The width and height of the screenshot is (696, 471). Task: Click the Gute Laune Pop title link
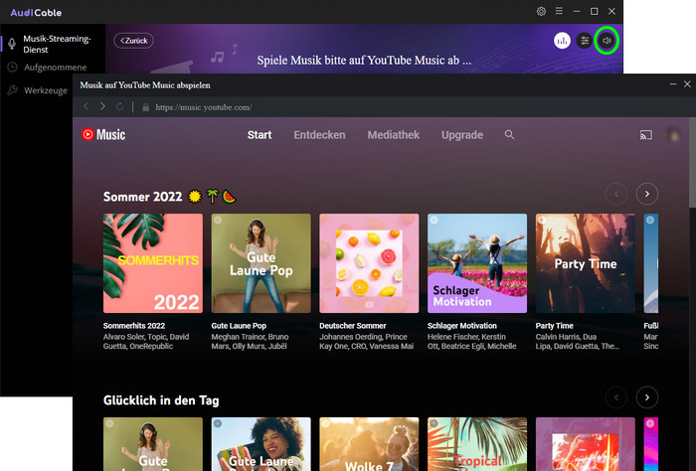tap(239, 326)
